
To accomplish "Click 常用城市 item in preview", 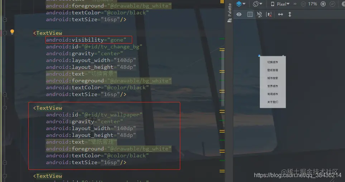I will coord(273,94).
